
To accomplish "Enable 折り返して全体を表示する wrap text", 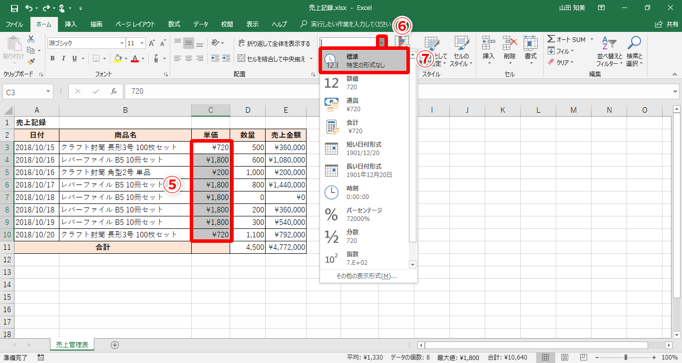I will [x=274, y=43].
